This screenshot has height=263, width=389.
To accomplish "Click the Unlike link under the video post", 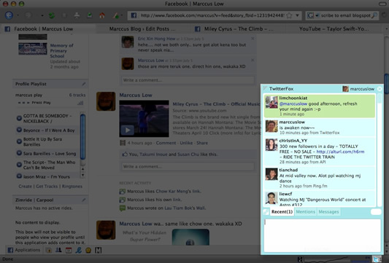I will 186,143.
